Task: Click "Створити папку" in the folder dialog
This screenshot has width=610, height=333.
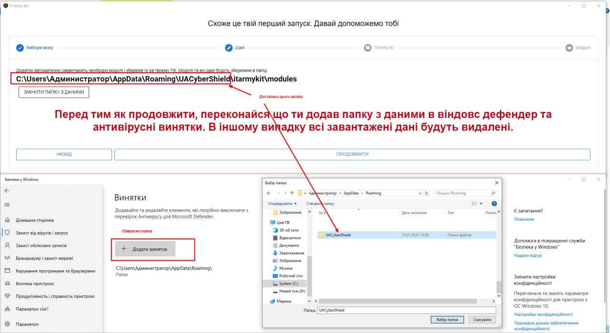Action: click(x=321, y=203)
